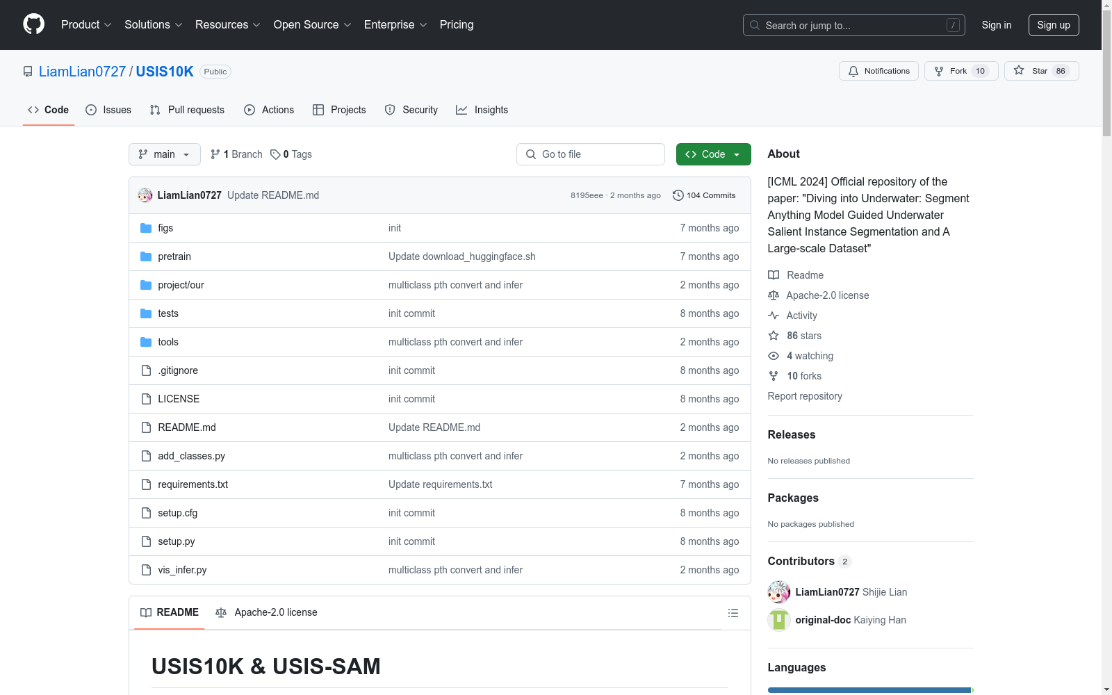
Task: Open the Projects tab
Action: pos(339,110)
